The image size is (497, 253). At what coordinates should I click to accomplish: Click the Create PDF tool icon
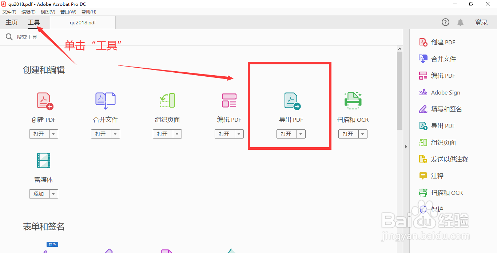click(45, 101)
